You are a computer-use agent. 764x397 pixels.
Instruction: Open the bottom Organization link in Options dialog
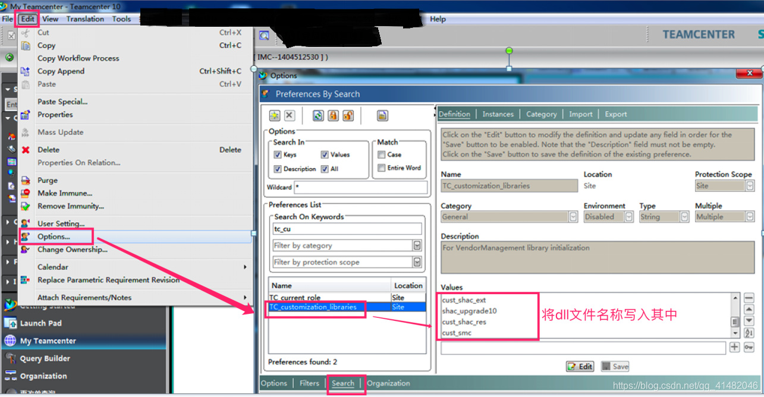tap(388, 383)
